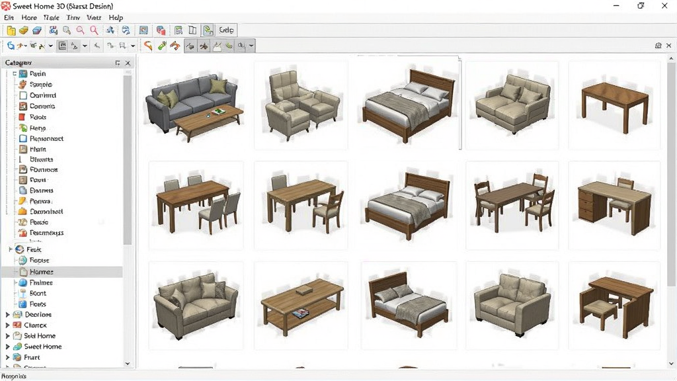Close the Category panel
The image size is (677, 381).
coord(128,63)
